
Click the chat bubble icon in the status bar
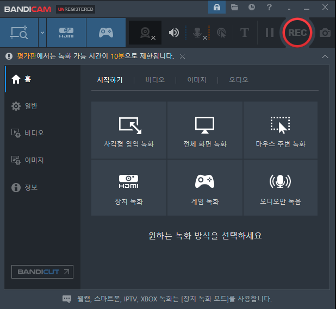tap(67, 299)
